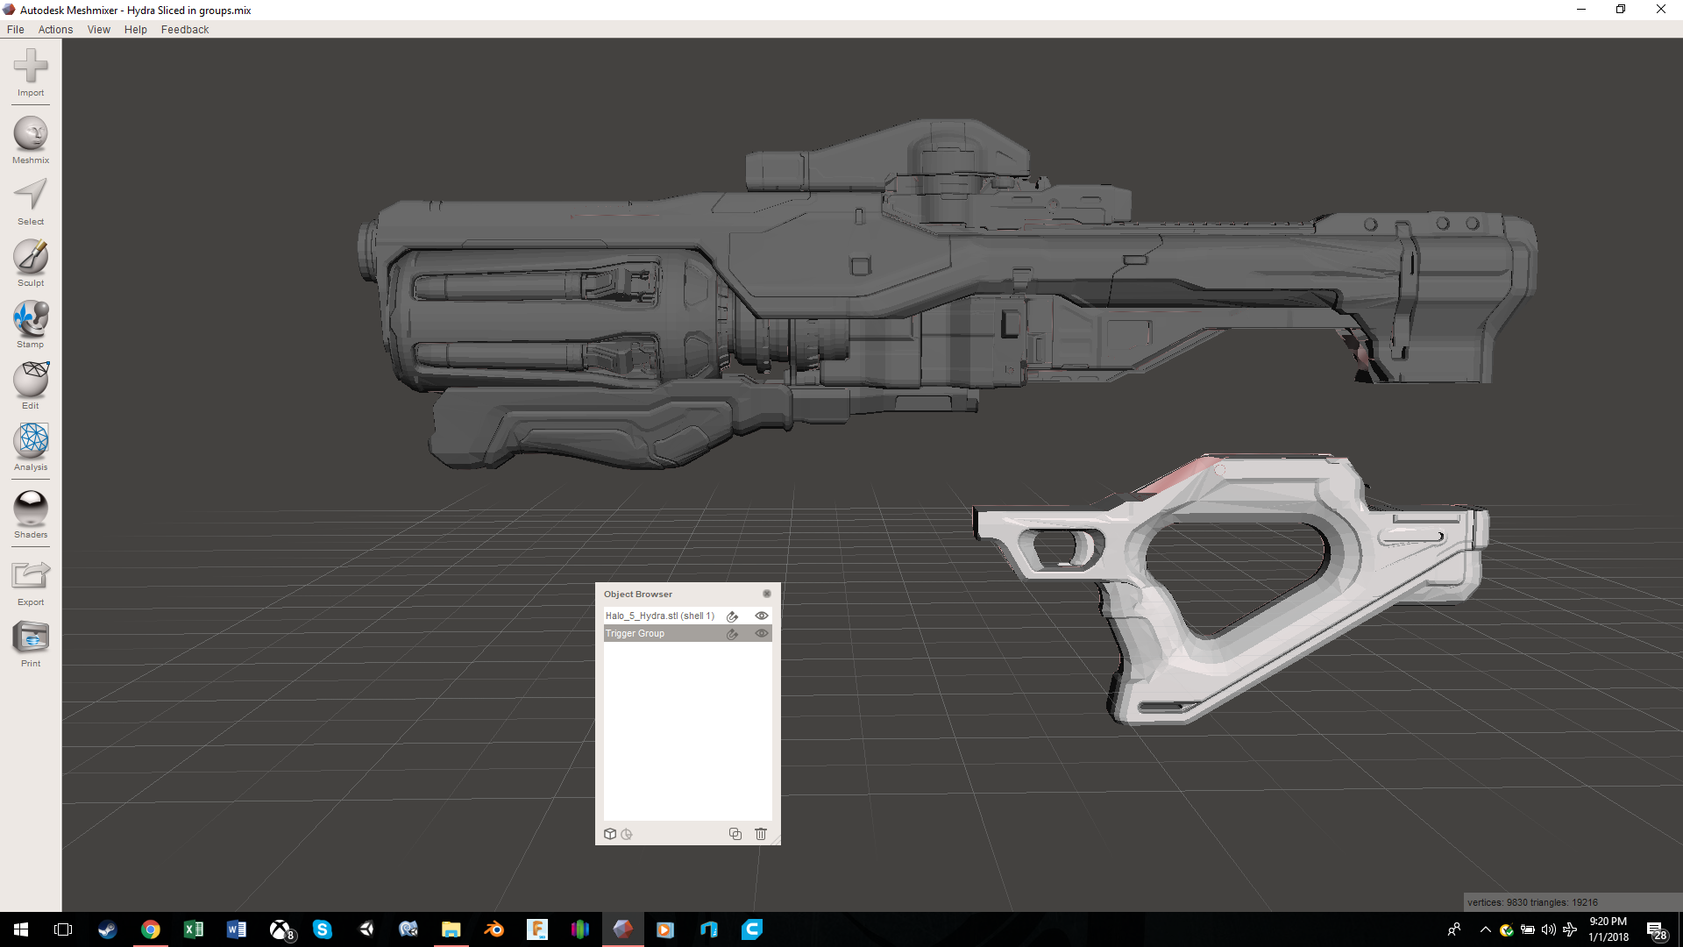Open Task View on the taskbar

63,929
